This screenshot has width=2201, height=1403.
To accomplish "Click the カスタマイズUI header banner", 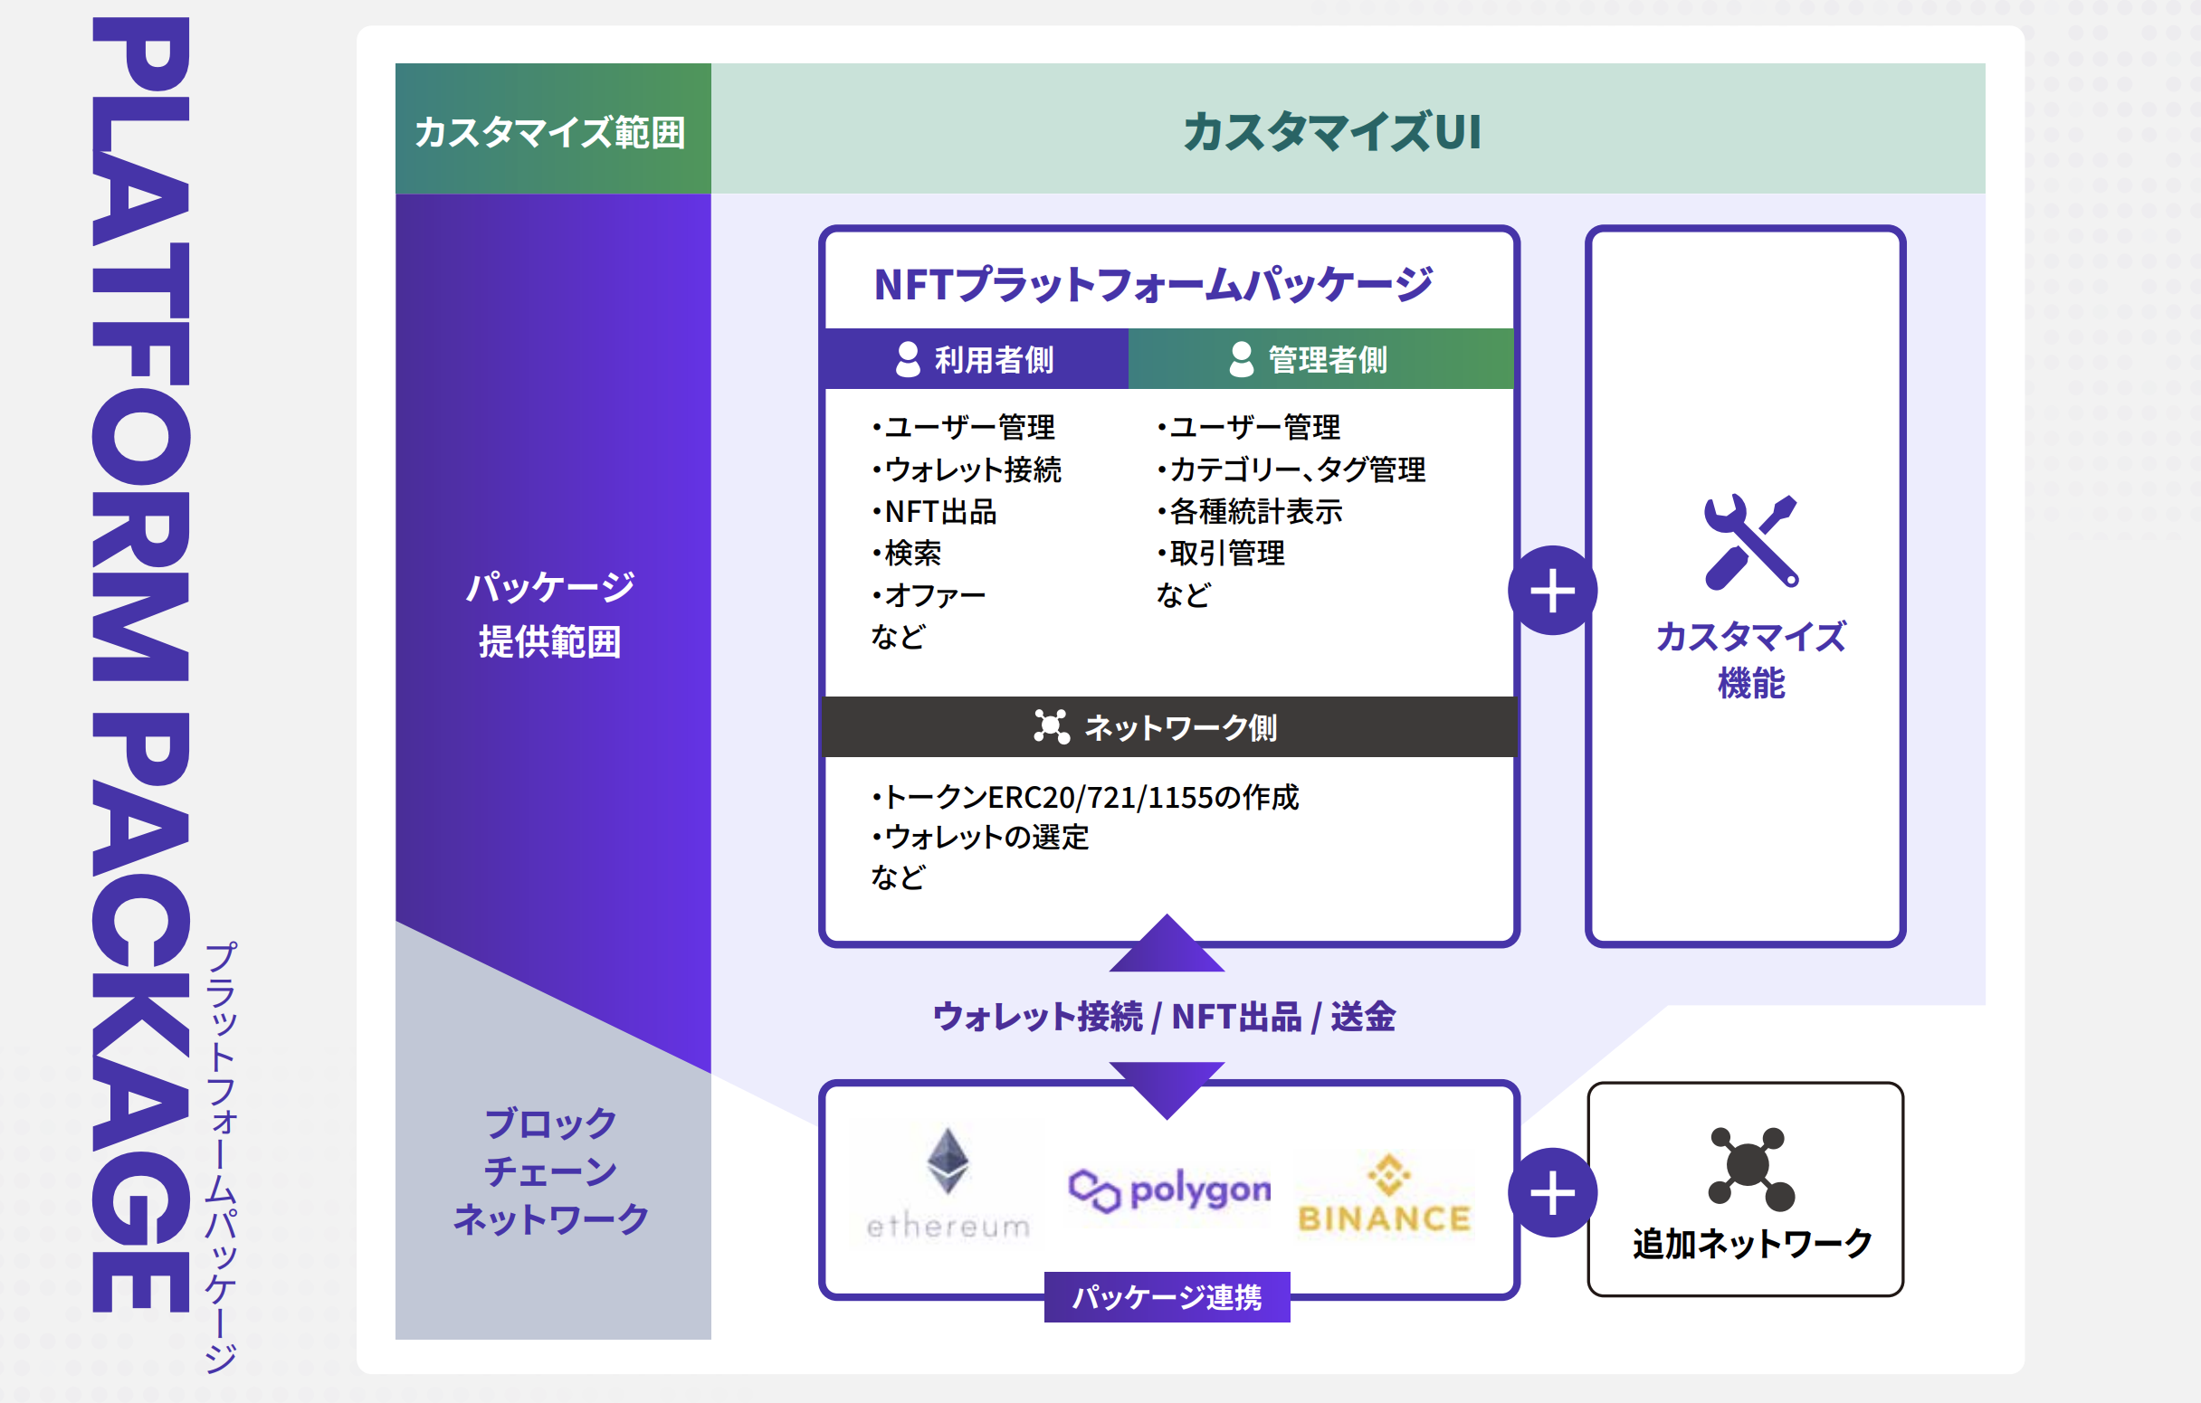I will 1332,130.
